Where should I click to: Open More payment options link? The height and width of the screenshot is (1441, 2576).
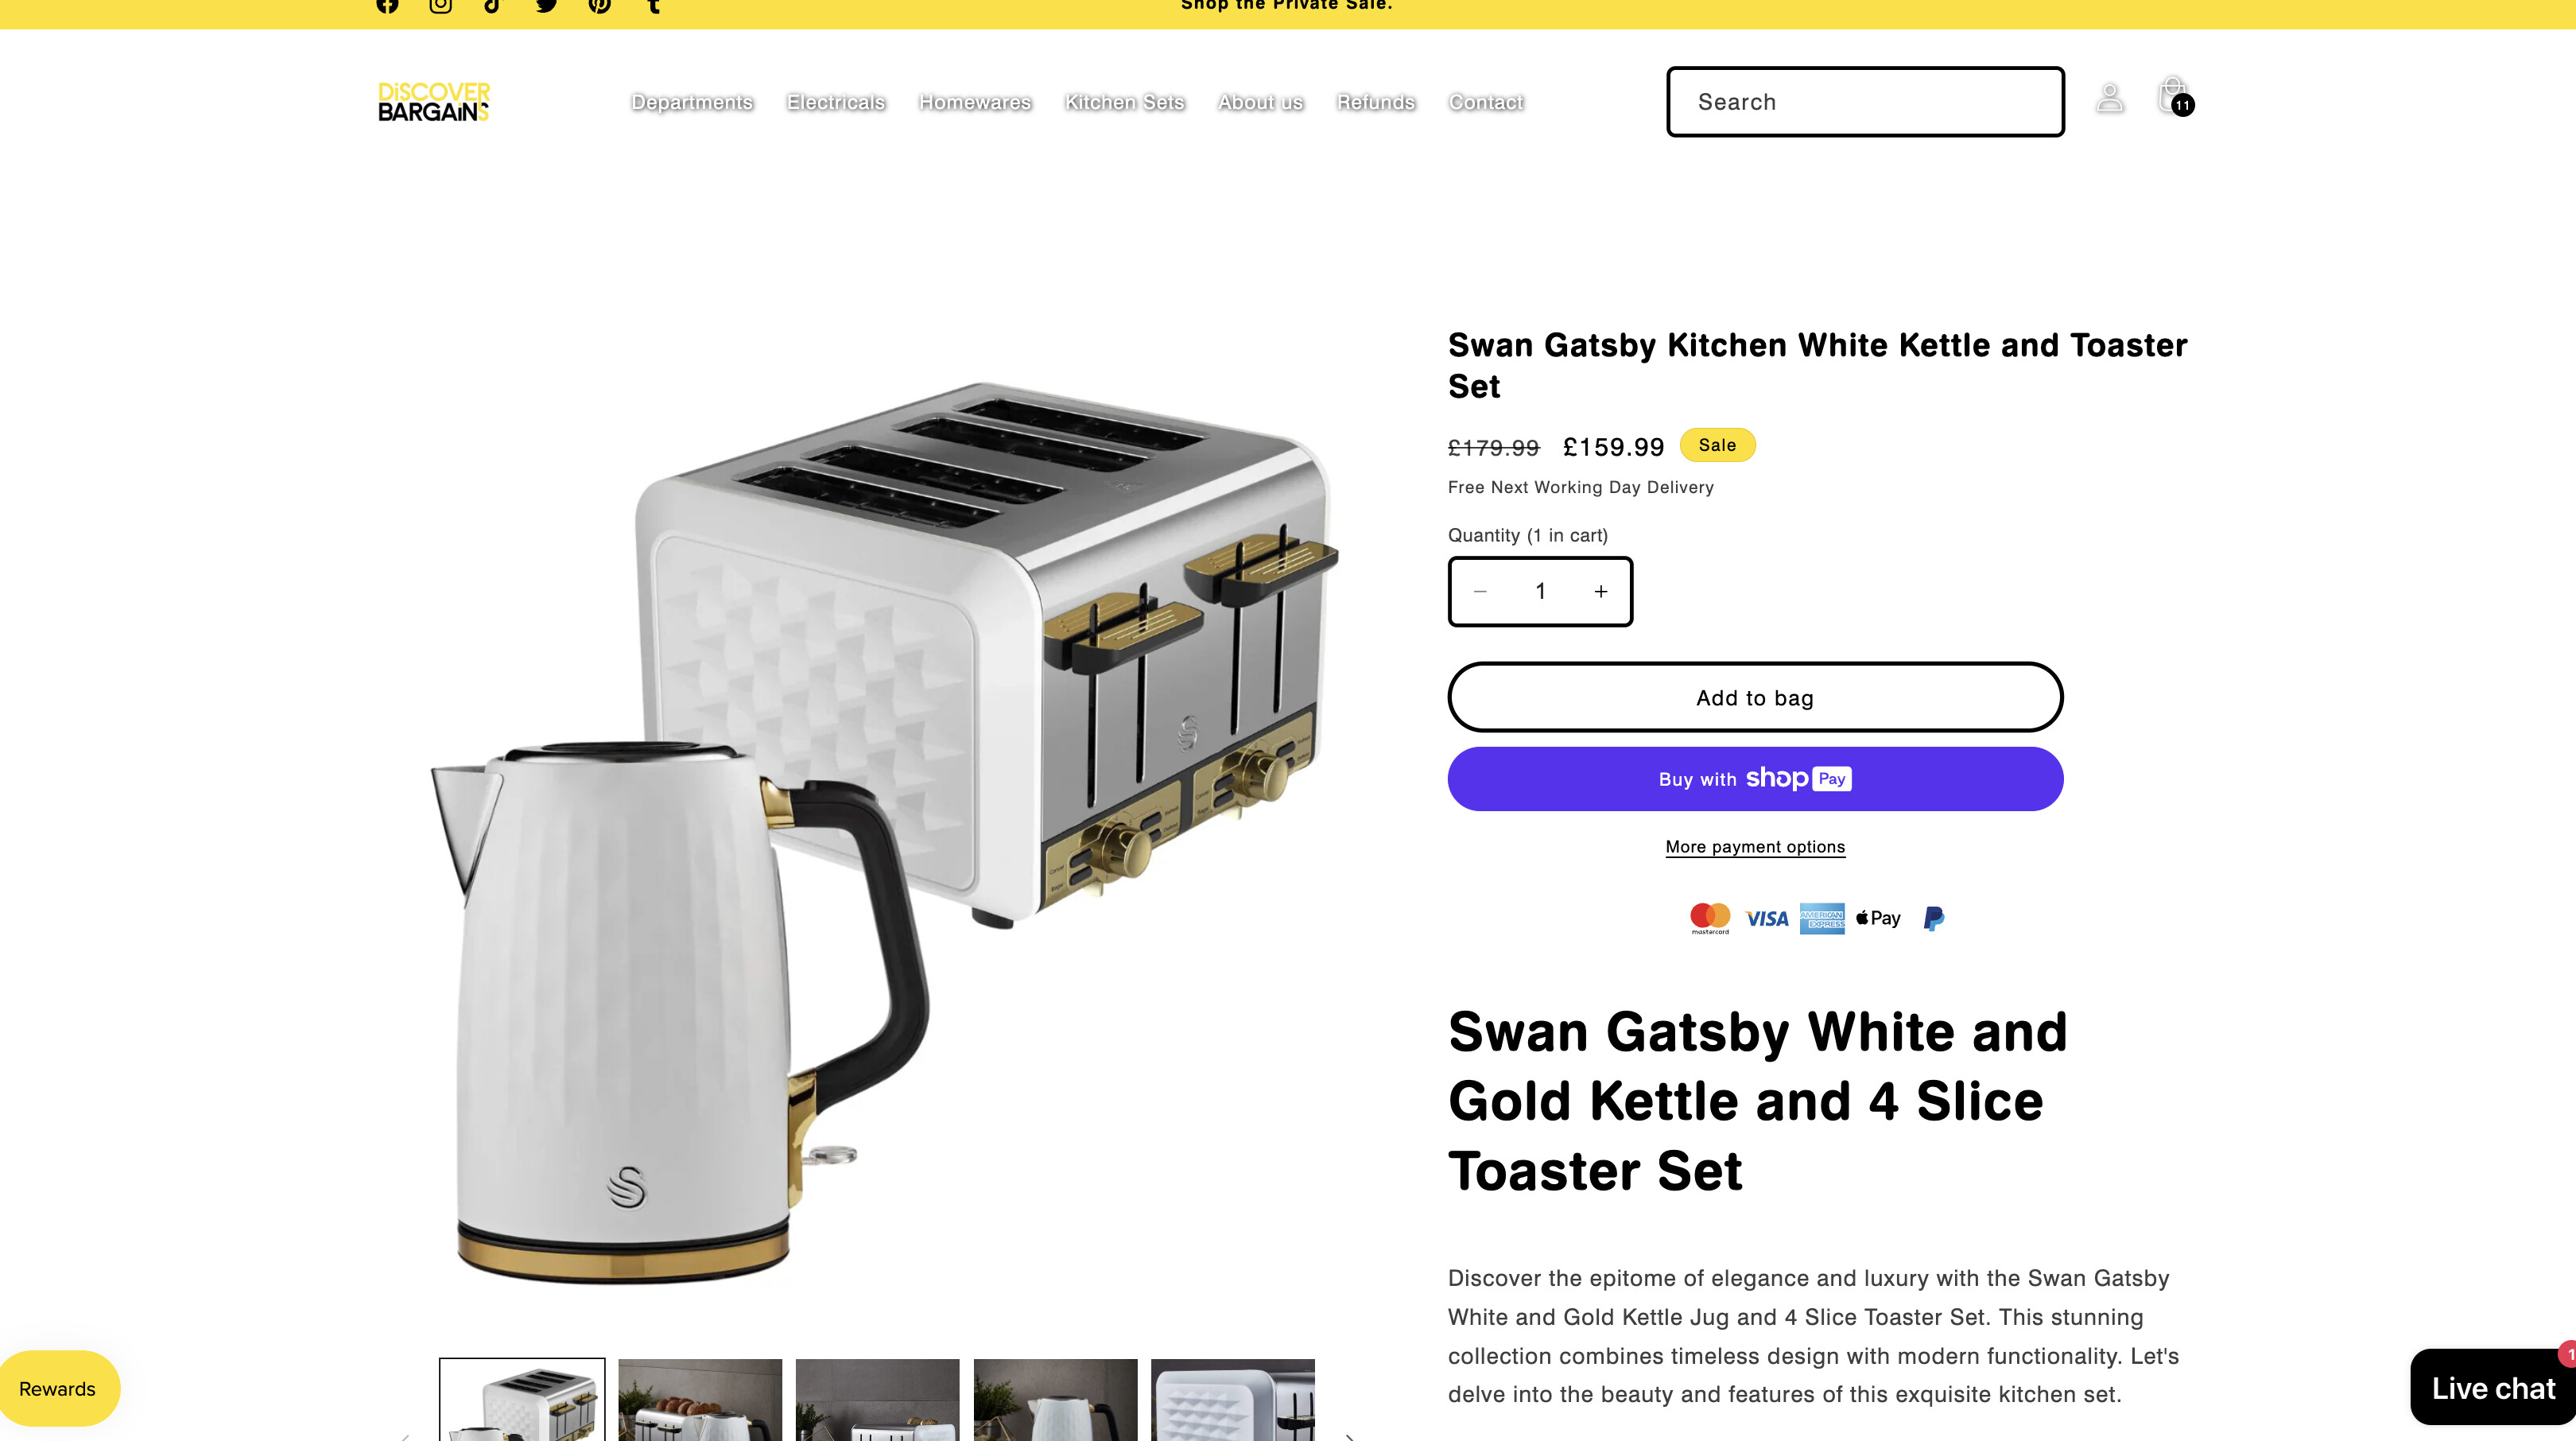[1754, 847]
